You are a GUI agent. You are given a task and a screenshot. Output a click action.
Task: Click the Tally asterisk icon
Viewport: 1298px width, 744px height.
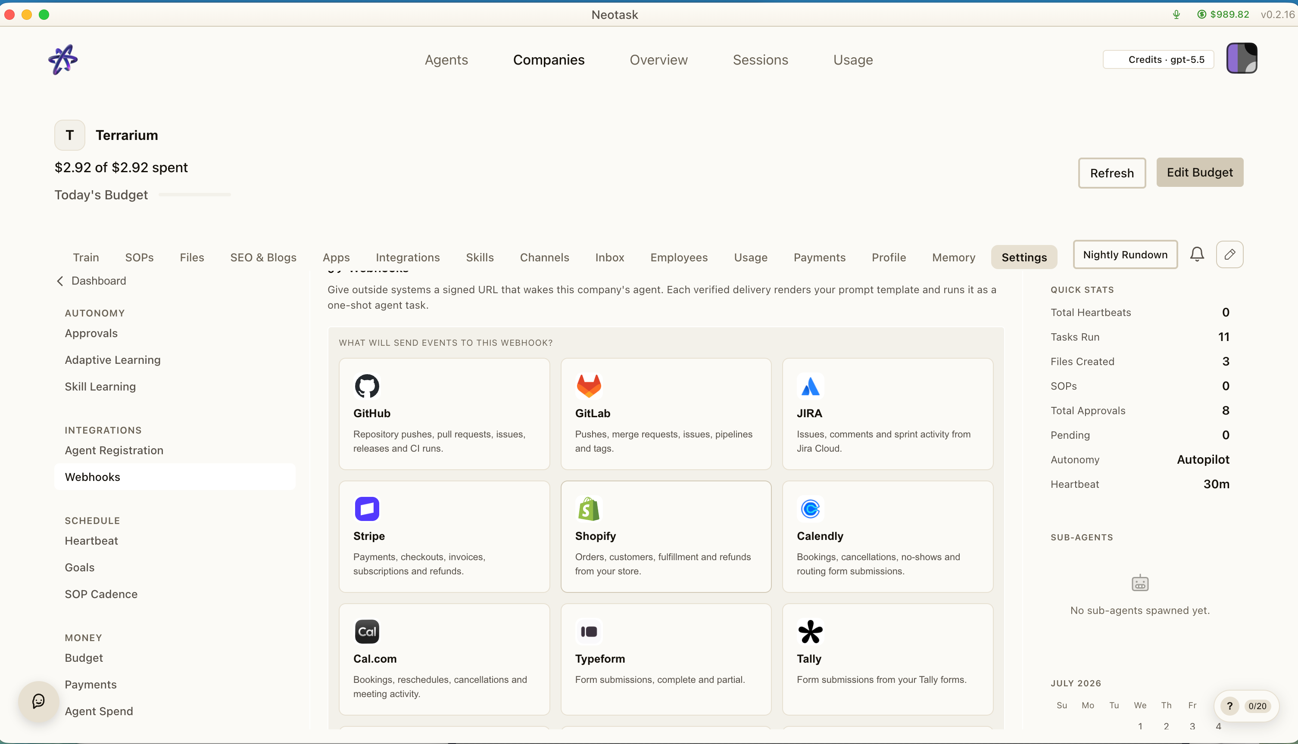point(810,632)
